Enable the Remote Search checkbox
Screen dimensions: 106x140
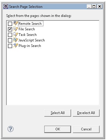coord(10,24)
